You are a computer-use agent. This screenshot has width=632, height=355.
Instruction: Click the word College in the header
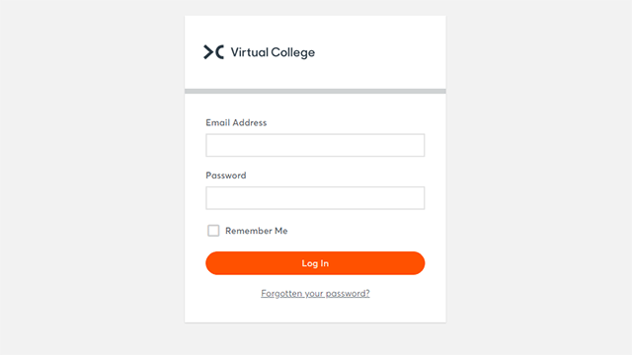pos(293,52)
